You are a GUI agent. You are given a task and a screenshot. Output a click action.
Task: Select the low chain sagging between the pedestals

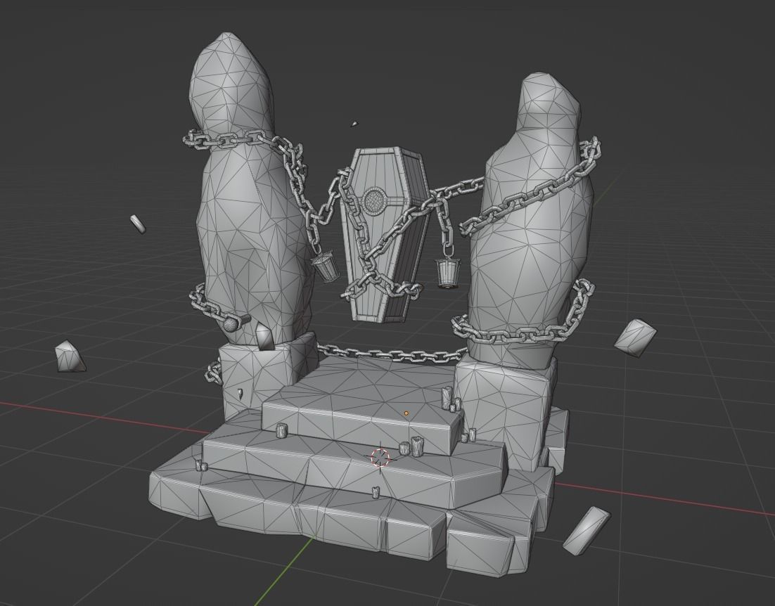(x=393, y=354)
